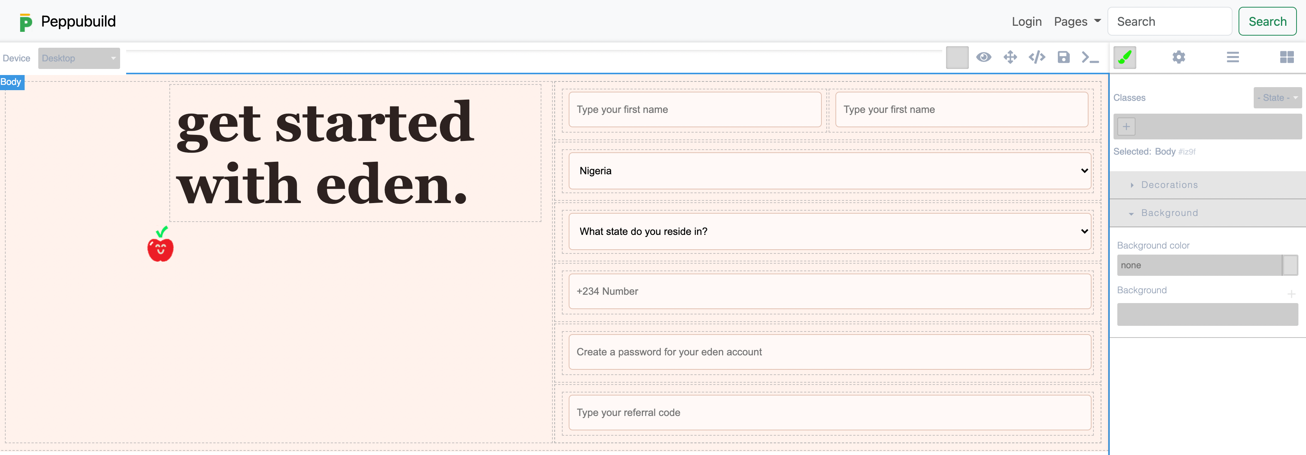Open the state of residence dropdown

click(x=829, y=231)
